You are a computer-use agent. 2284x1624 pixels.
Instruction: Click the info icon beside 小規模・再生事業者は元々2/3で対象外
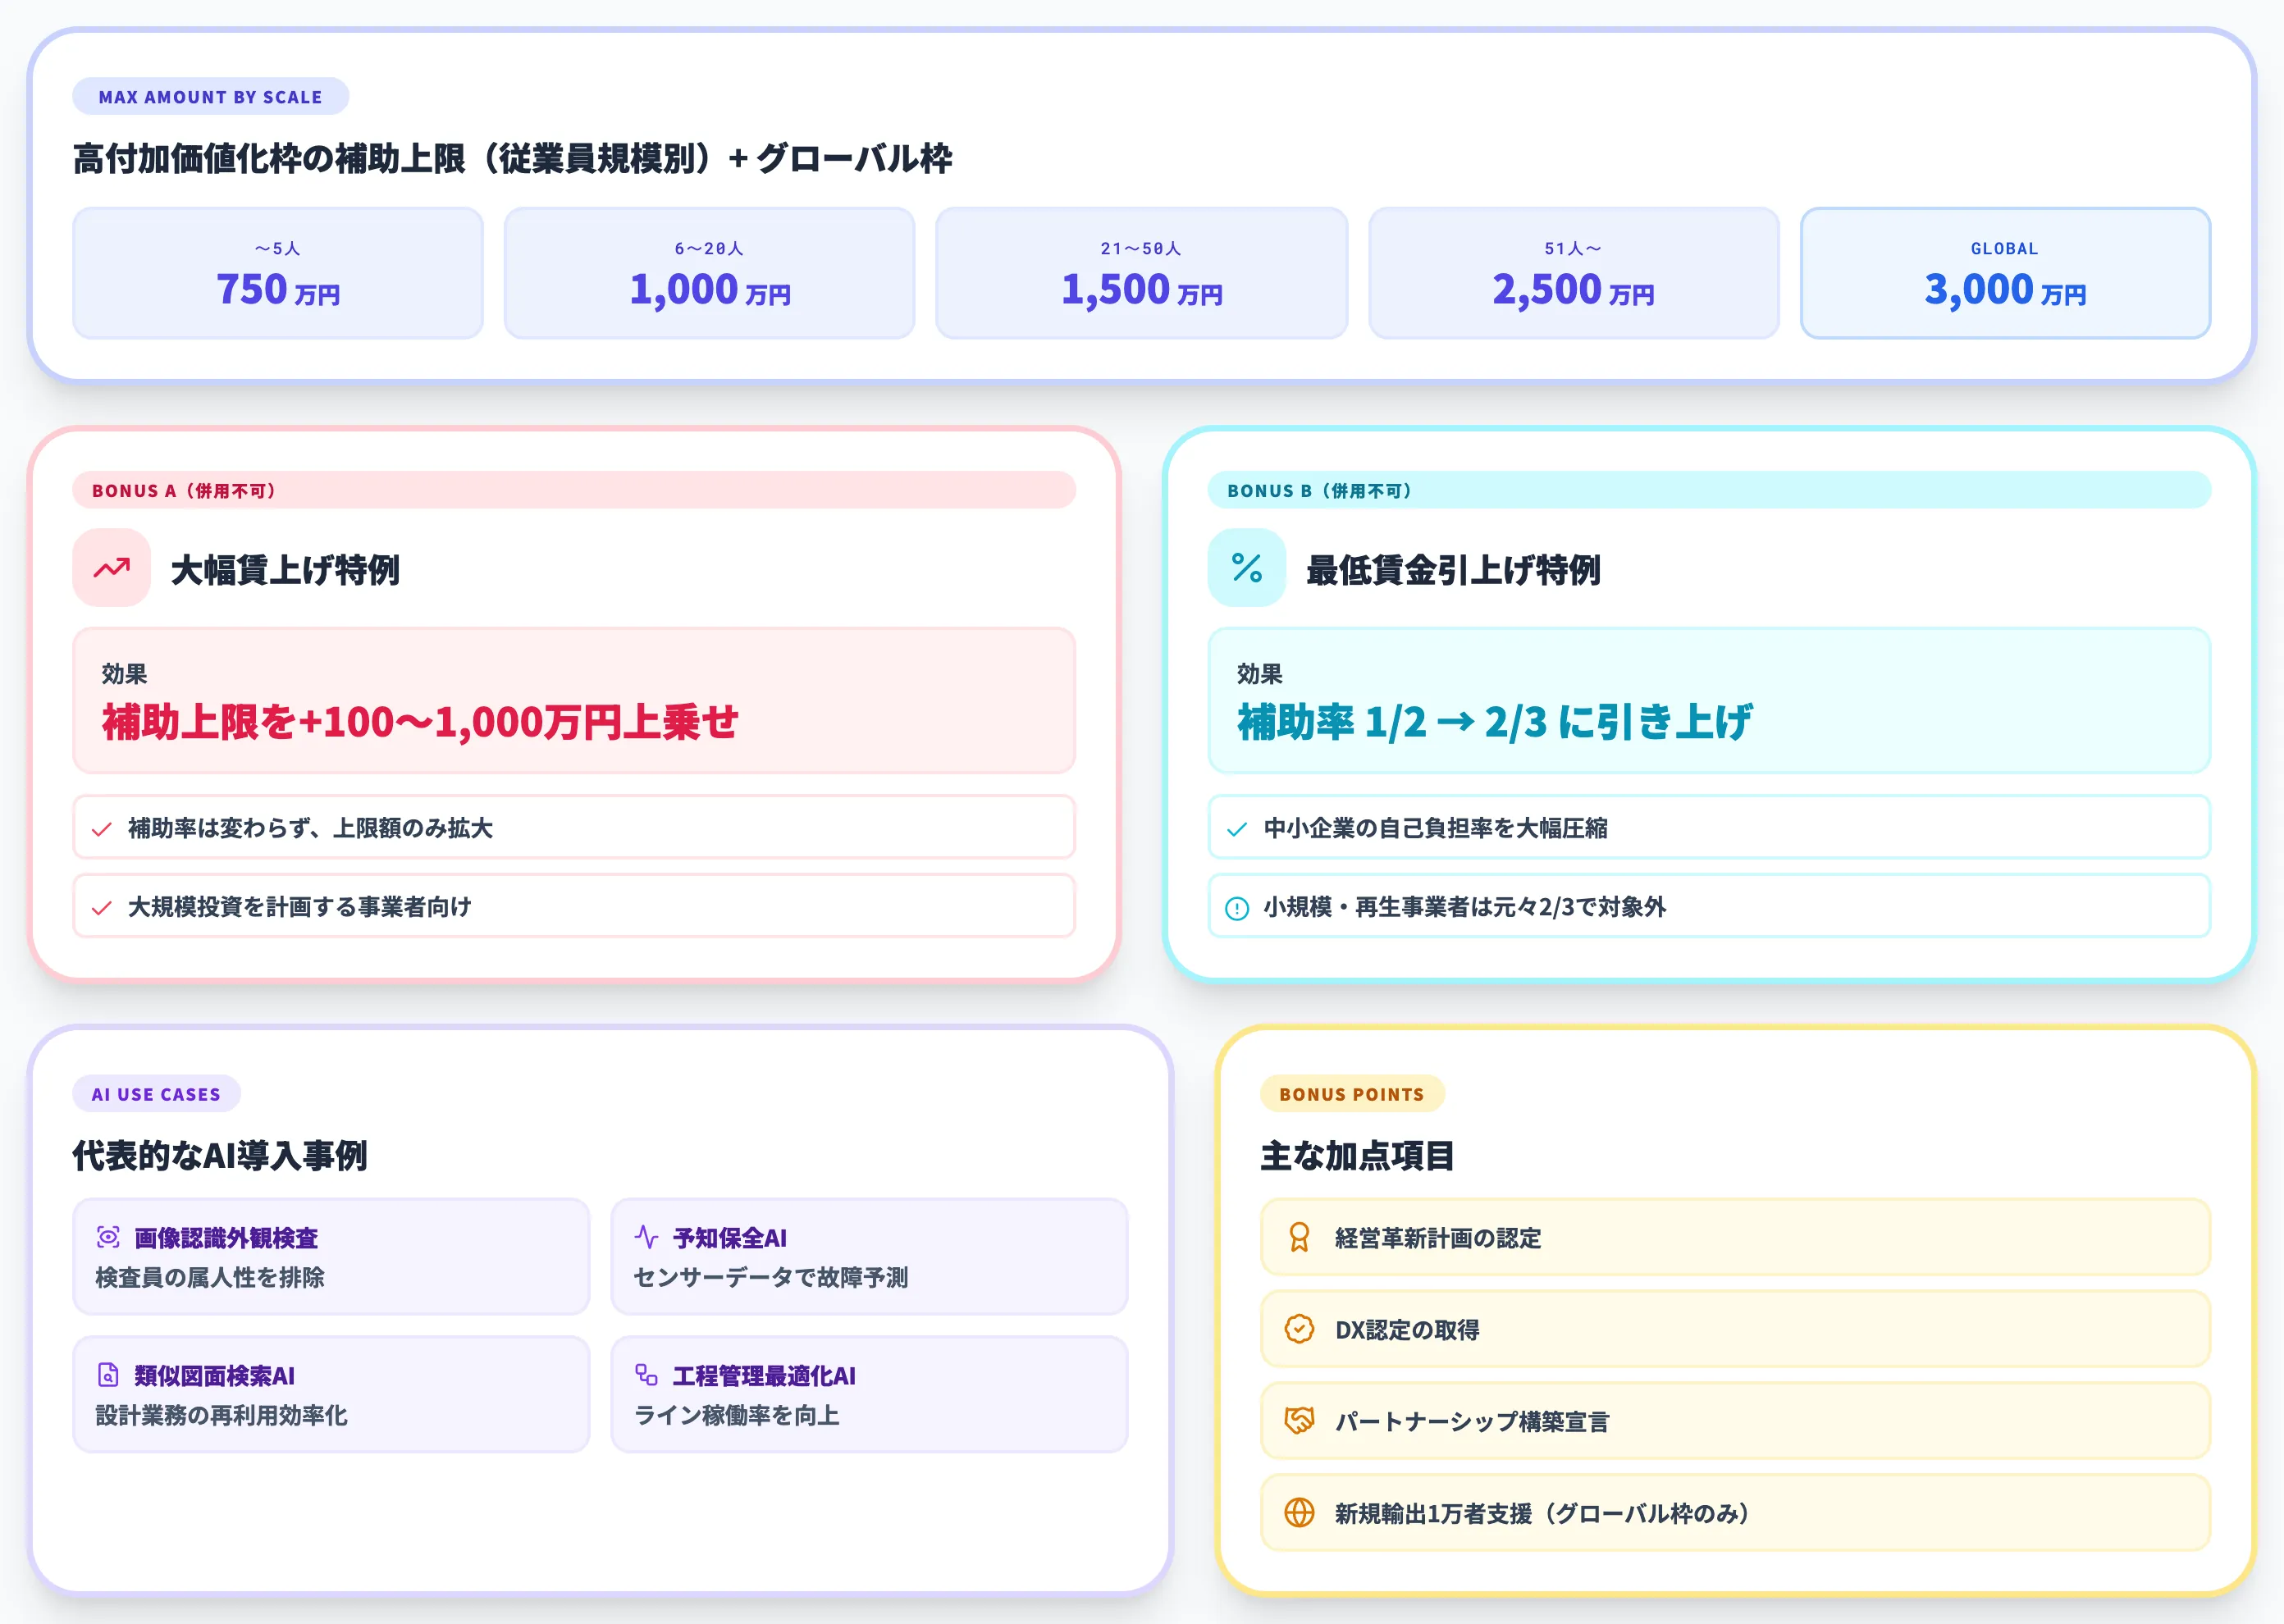pyautogui.click(x=1237, y=907)
